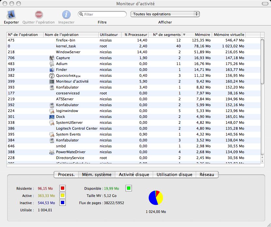271x227 pixels.
Task: Click the loginwindow icon
Action: 52,111
